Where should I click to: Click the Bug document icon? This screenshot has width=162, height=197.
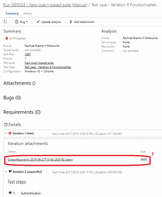click(x=17, y=22)
